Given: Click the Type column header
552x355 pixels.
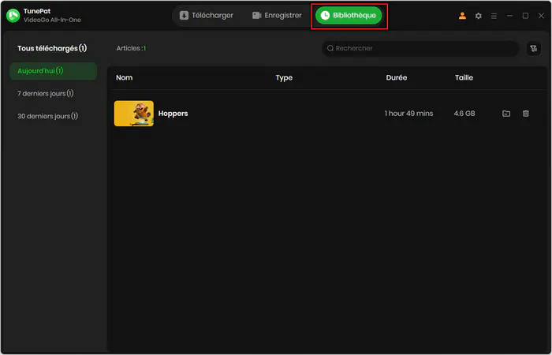Looking at the screenshot, I should pos(284,78).
